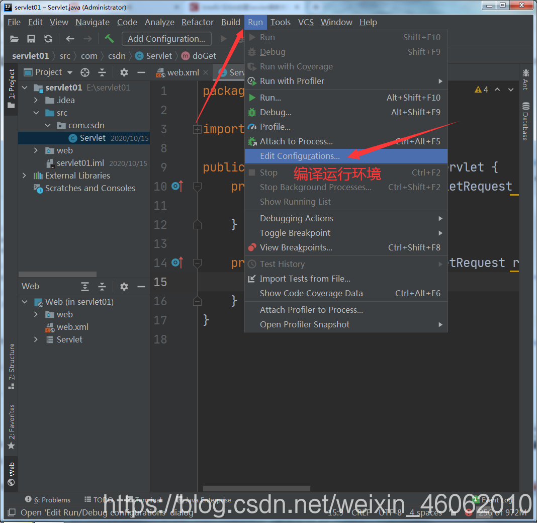Click the memory indicator 256 of 972M
Image resolution: width=537 pixels, height=523 pixels.
click(502, 513)
